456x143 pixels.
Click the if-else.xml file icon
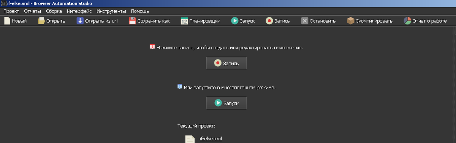pyautogui.click(x=190, y=139)
